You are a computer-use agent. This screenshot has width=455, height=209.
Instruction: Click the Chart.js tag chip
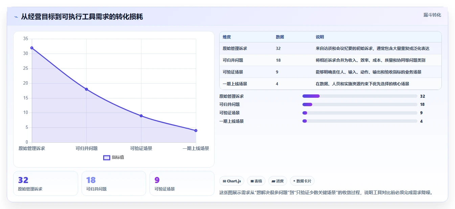click(231, 181)
